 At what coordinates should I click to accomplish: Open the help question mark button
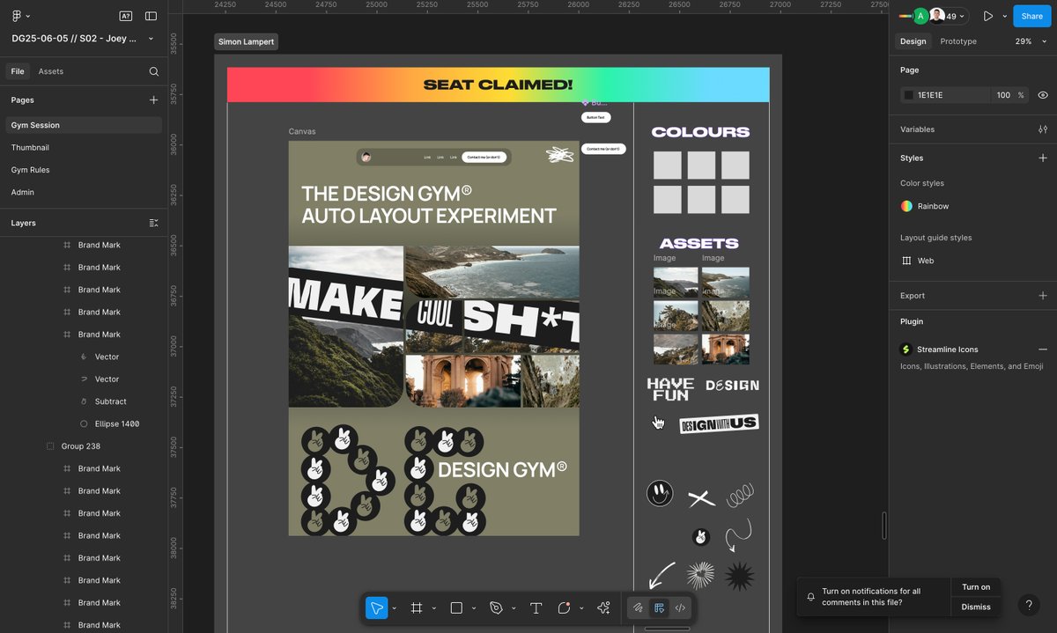(1028, 605)
